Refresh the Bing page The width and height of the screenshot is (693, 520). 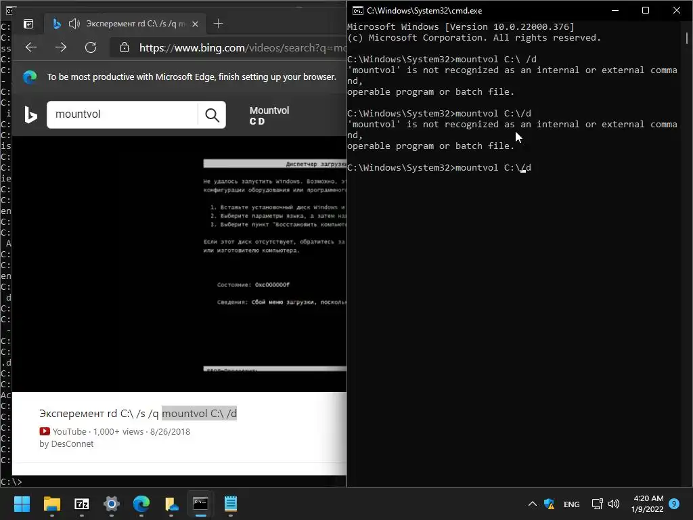click(x=91, y=47)
